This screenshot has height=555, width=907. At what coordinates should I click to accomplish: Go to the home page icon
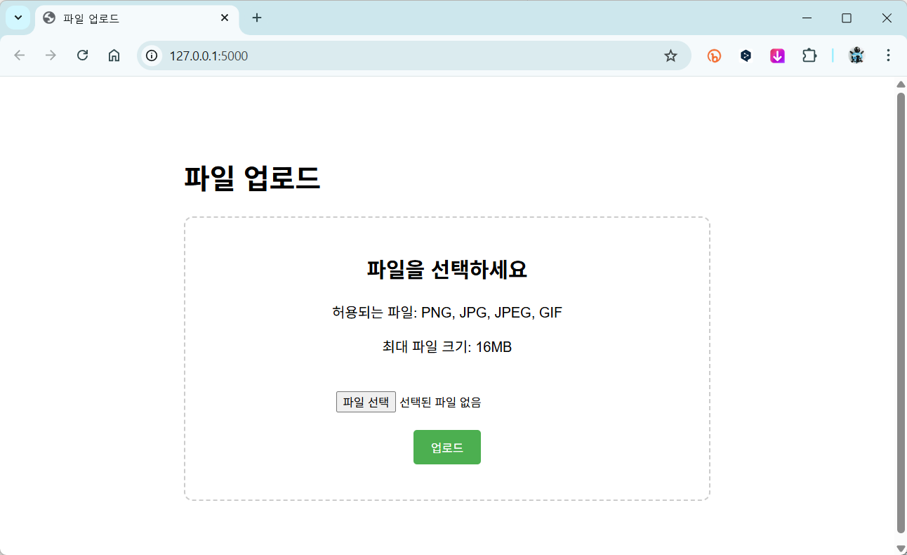[x=114, y=55]
